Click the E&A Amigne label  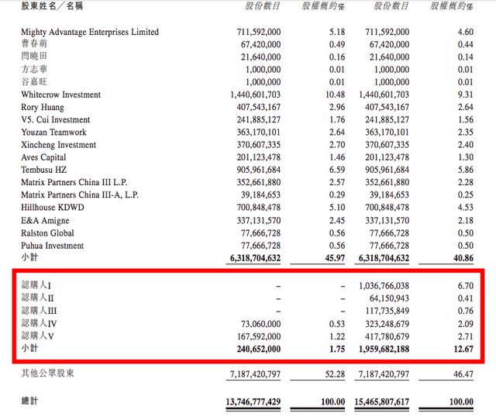[x=45, y=220]
